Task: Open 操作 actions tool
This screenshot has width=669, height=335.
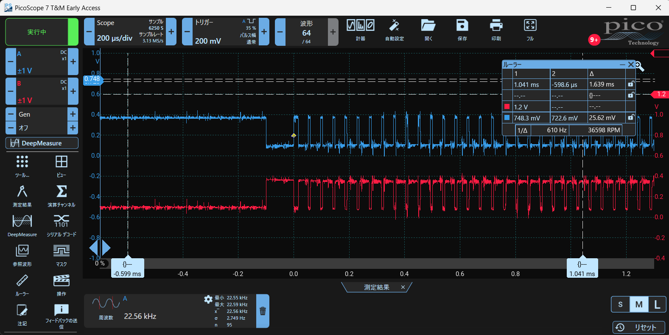Action: coord(62,285)
